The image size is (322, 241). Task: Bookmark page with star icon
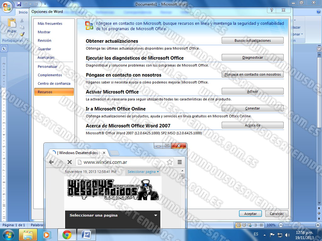pos(169,162)
